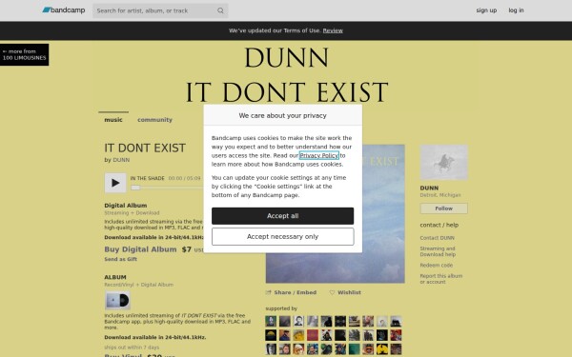Play the track In The Shade

coord(115,183)
